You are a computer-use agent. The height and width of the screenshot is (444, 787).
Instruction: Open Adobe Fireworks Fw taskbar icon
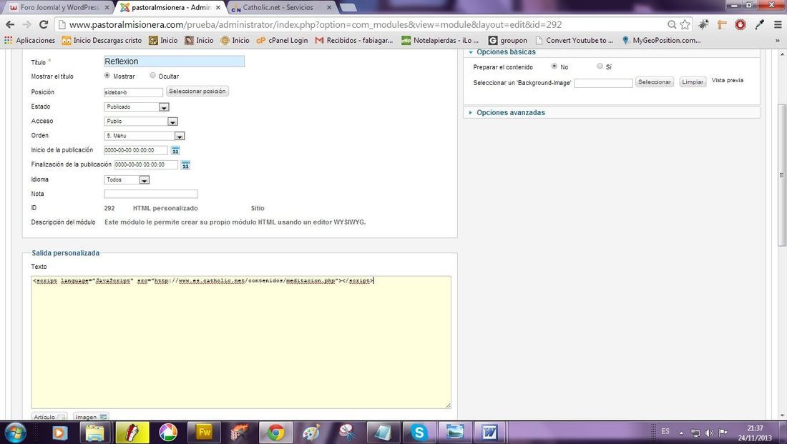tap(205, 432)
